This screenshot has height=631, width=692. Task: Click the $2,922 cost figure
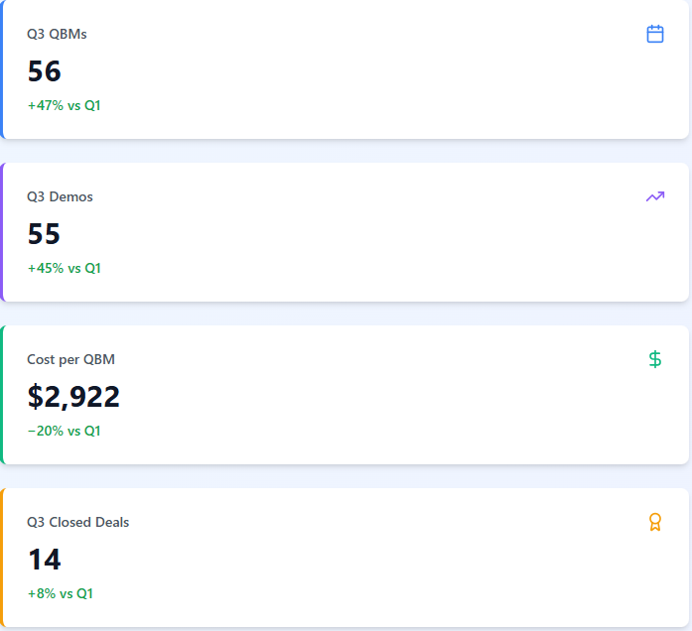click(73, 397)
